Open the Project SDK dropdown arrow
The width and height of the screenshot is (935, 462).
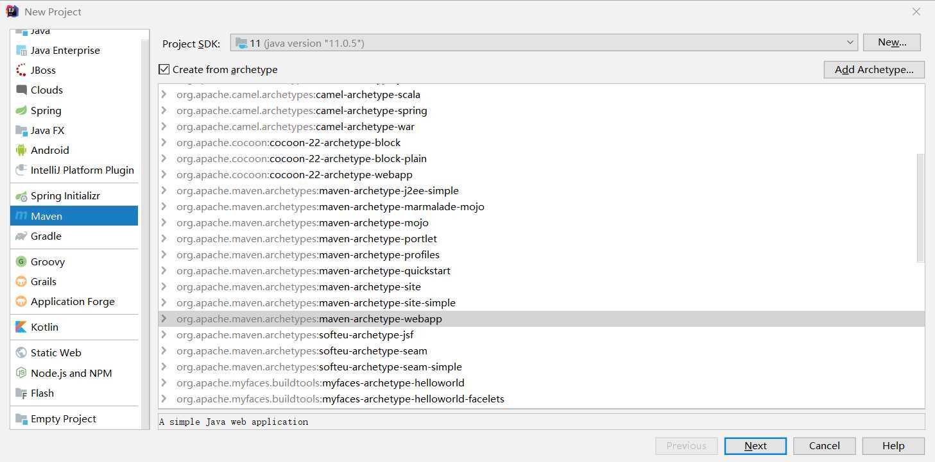point(850,43)
